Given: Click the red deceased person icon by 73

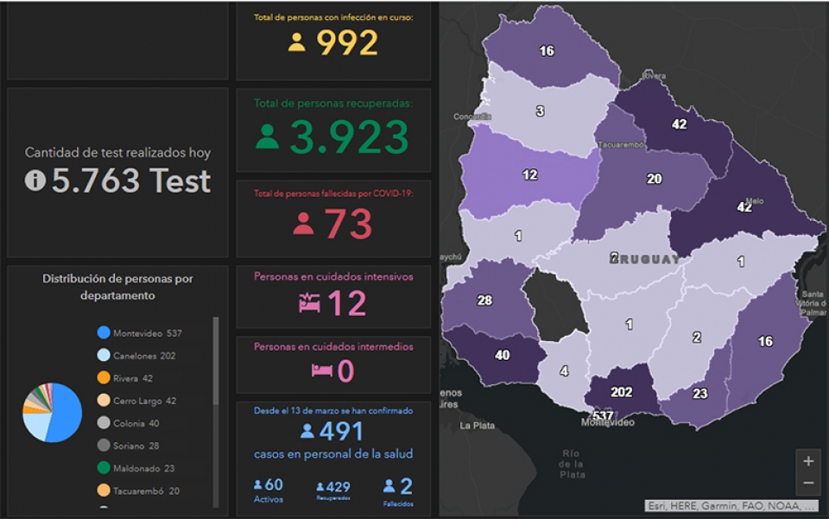Looking at the screenshot, I should [303, 224].
